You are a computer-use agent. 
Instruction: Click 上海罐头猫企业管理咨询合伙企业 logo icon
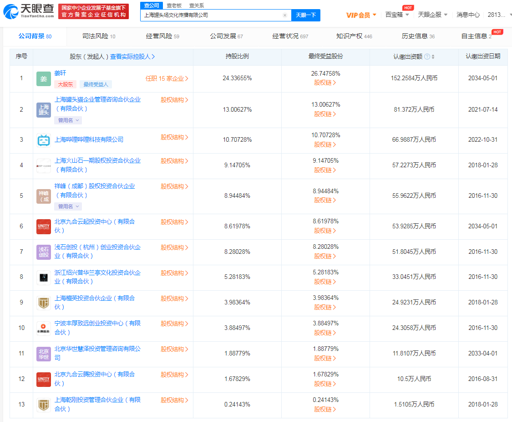[x=43, y=110]
